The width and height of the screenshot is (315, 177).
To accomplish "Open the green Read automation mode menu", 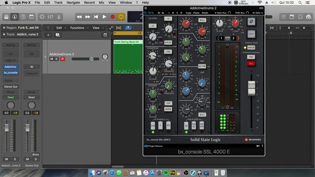I will pyautogui.click(x=10, y=97).
